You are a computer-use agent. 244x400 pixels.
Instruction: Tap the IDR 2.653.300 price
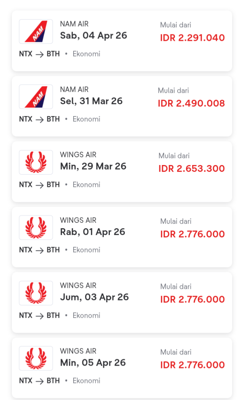coord(191,169)
